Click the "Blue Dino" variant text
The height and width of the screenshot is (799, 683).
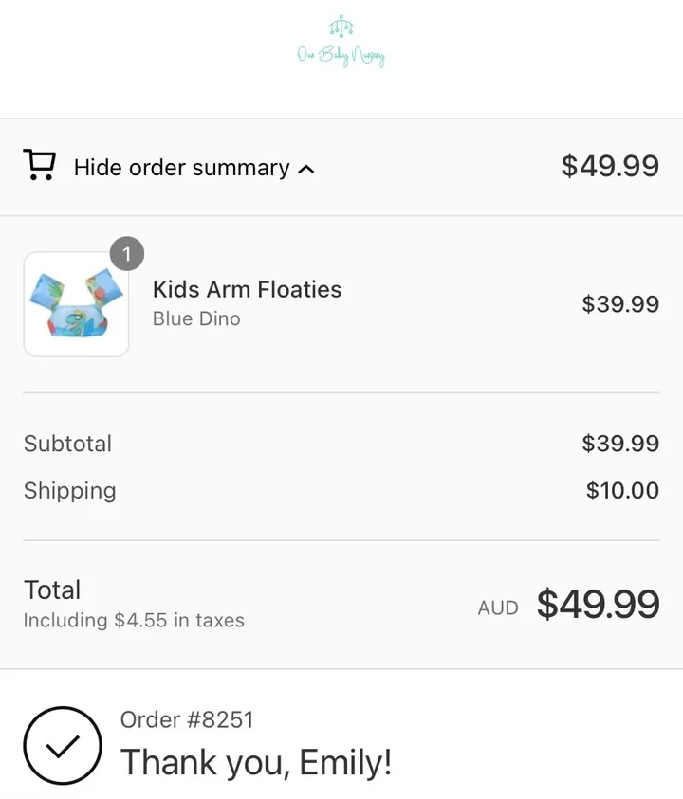pos(196,318)
